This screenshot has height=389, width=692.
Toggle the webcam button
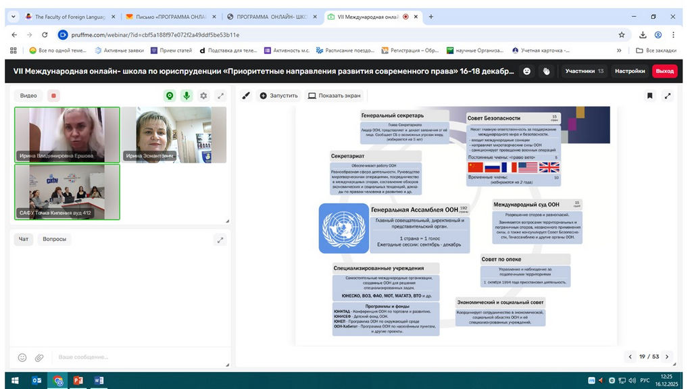click(x=170, y=96)
